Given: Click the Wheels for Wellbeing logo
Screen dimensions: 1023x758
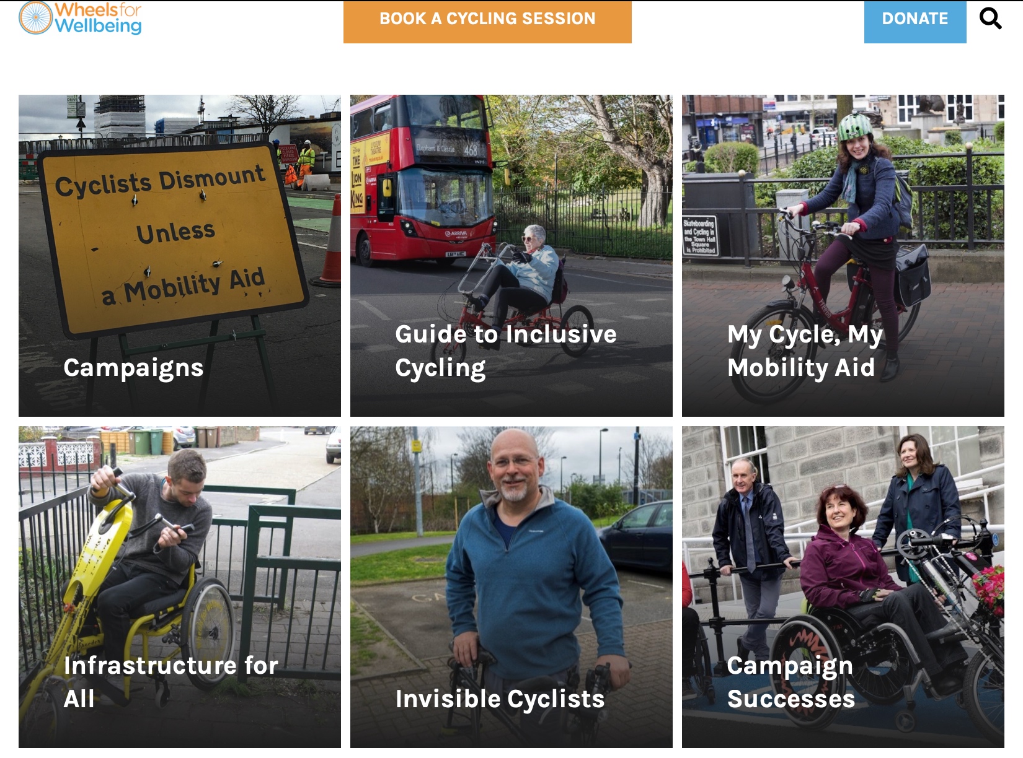Looking at the screenshot, I should tap(81, 17).
